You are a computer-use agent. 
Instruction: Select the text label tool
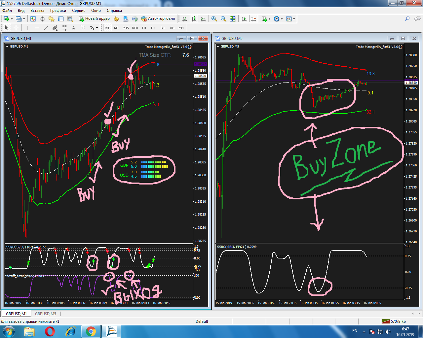[x=83, y=28]
